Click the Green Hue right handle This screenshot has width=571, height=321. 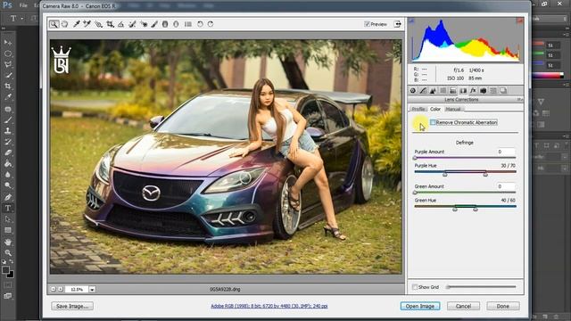(x=476, y=209)
